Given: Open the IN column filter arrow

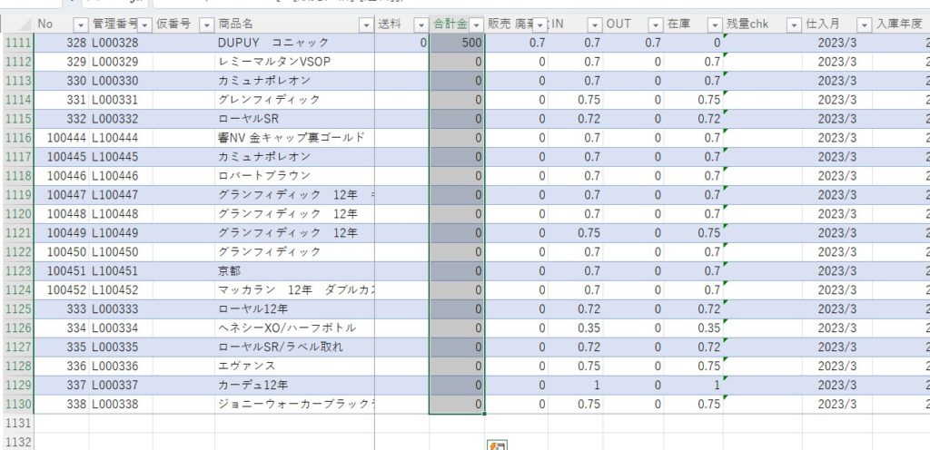Looking at the screenshot, I should click(x=594, y=24).
